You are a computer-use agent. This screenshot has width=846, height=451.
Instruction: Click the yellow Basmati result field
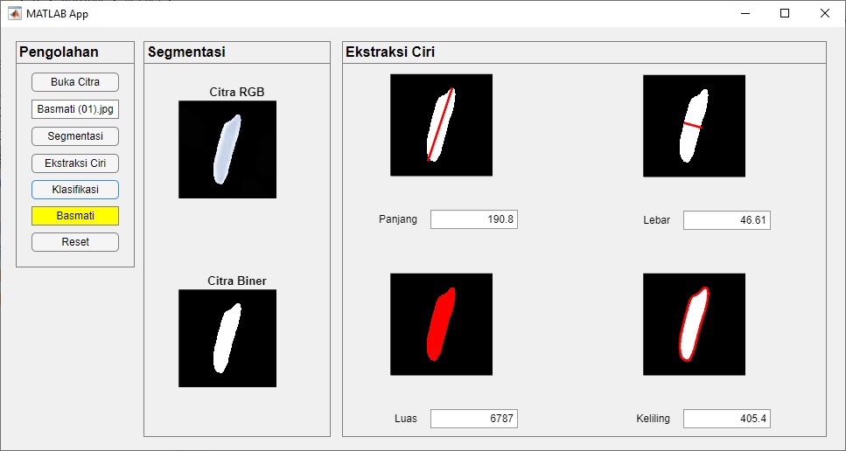click(75, 216)
